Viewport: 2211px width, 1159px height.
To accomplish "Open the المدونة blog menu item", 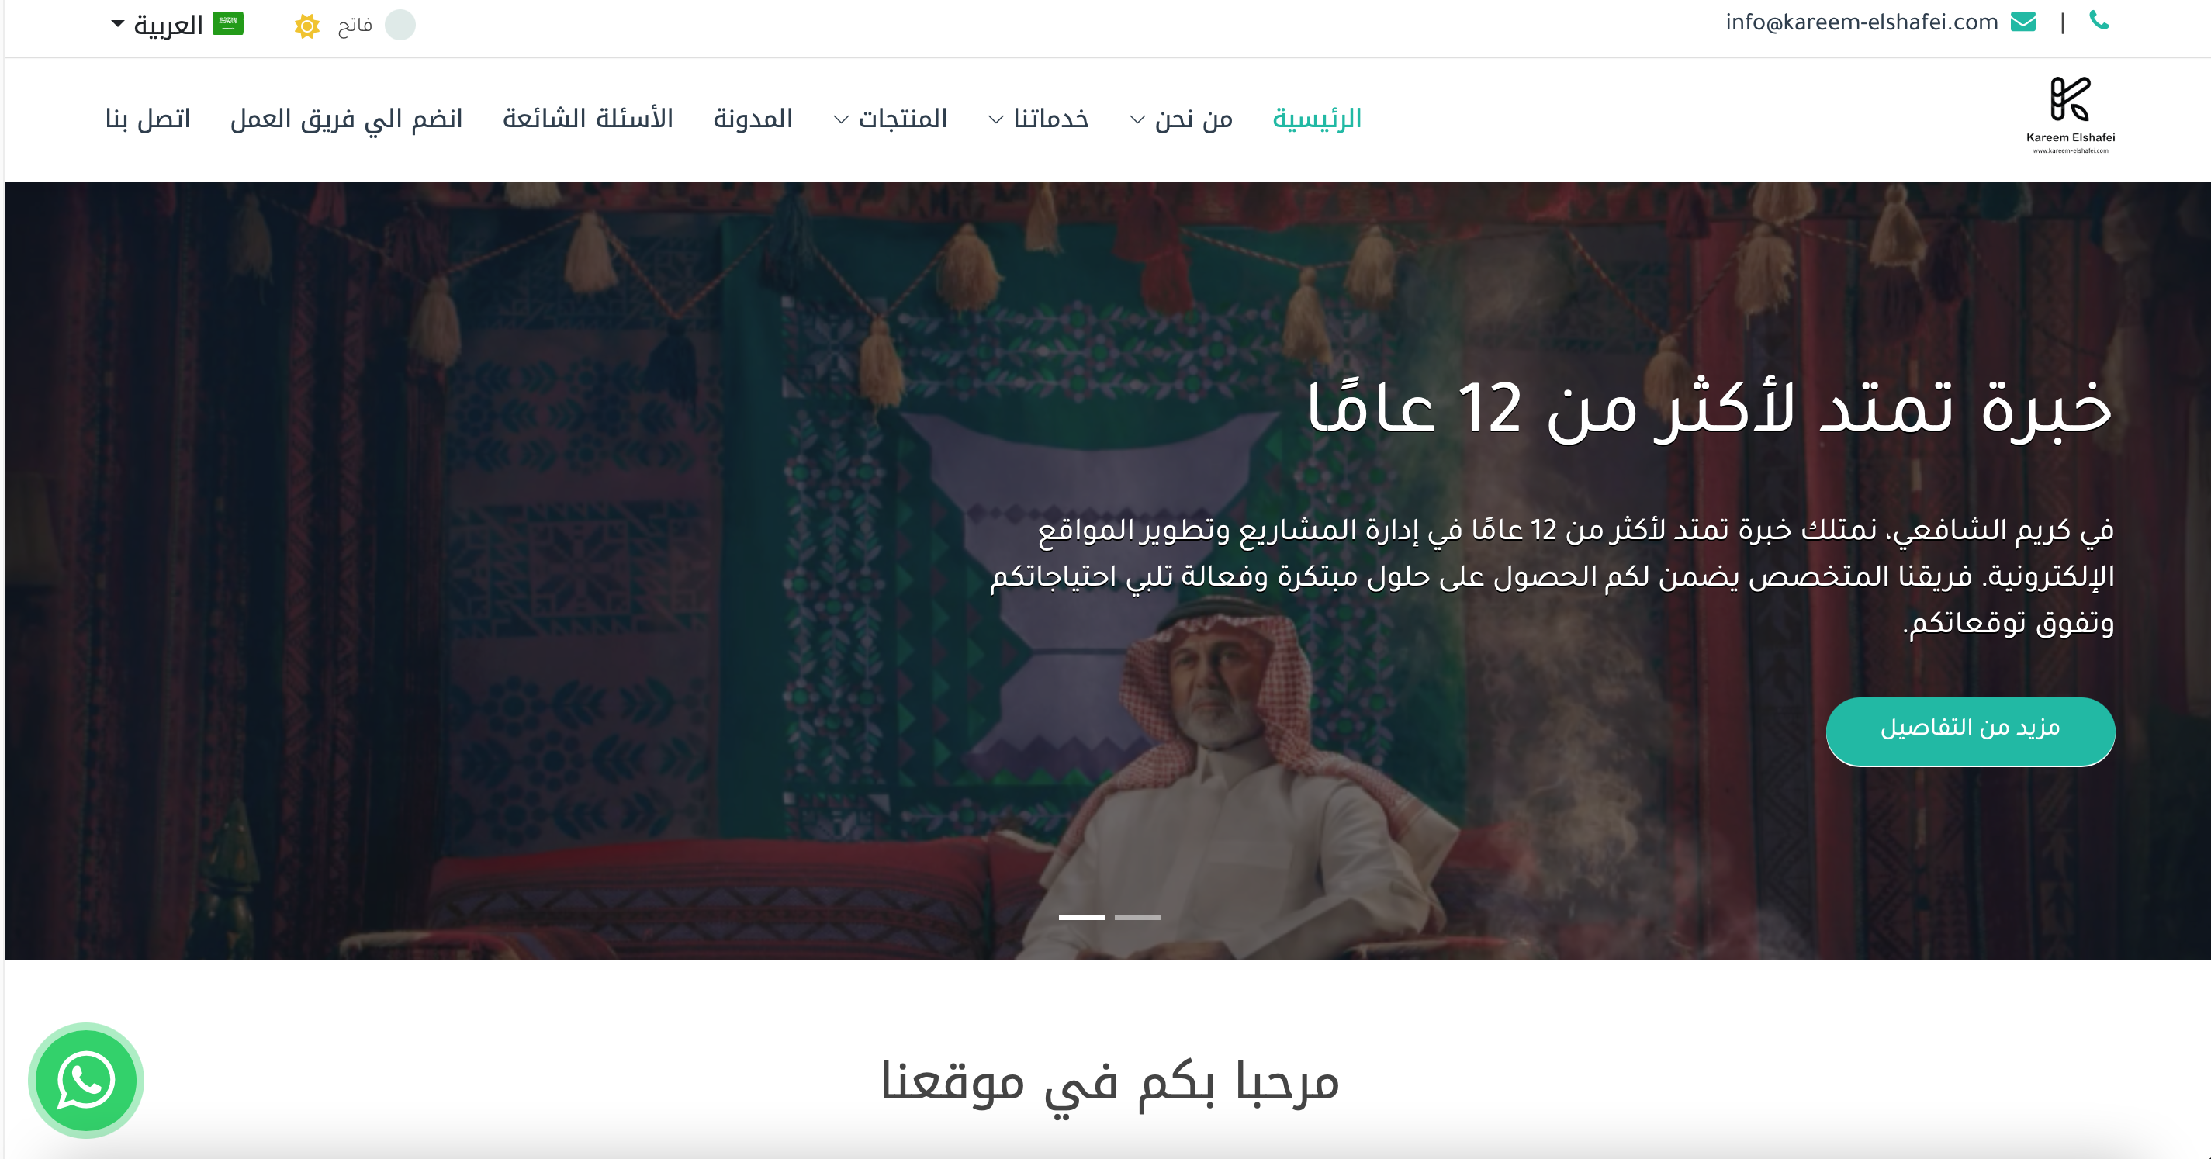I will [x=753, y=119].
